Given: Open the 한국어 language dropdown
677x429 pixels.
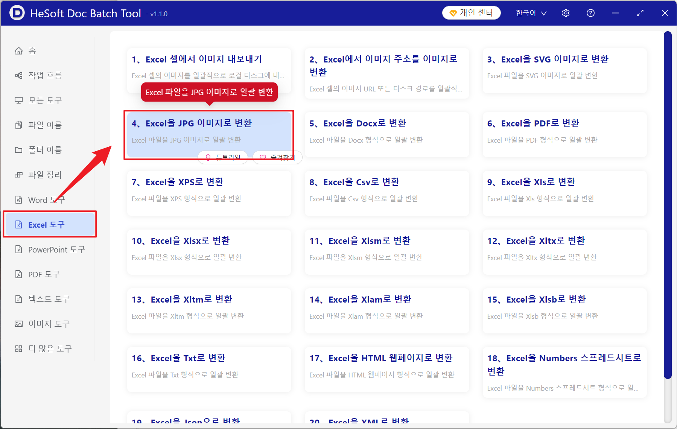Looking at the screenshot, I should point(531,13).
